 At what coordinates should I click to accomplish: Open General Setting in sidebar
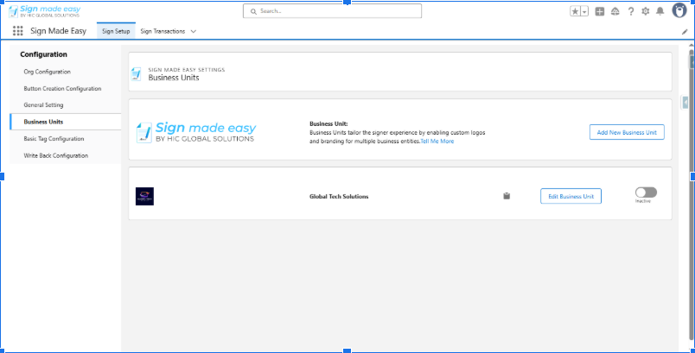pyautogui.click(x=65, y=105)
